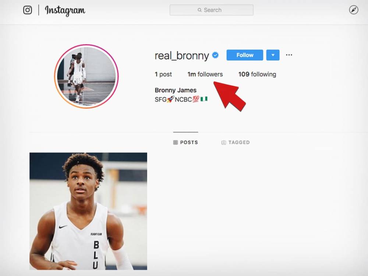
Task: Open the Explore compass icon
Action: click(353, 10)
